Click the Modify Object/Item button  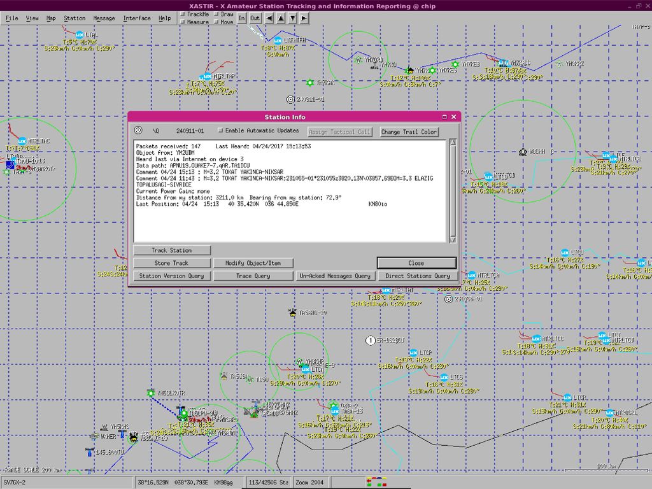point(253,263)
